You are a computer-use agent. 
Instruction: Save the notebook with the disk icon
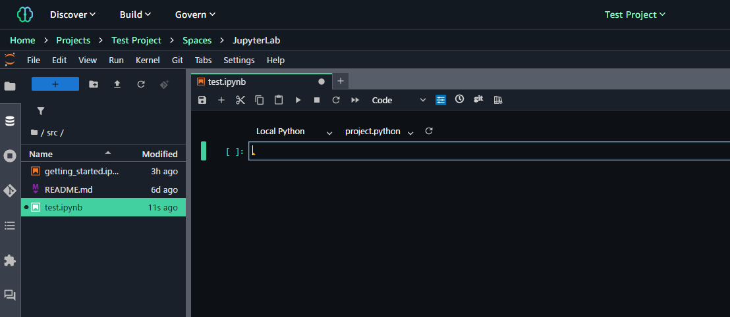pyautogui.click(x=202, y=100)
